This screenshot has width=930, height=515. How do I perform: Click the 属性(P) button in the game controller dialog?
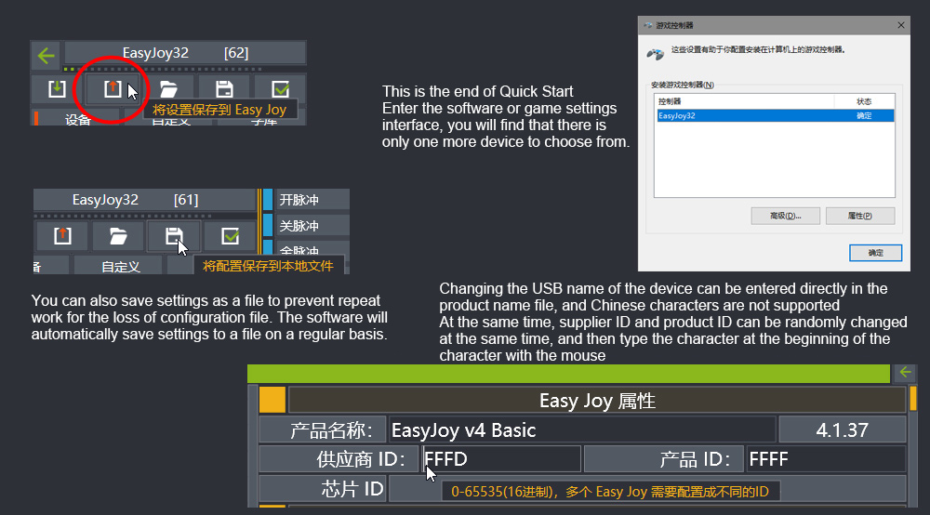[x=859, y=216]
